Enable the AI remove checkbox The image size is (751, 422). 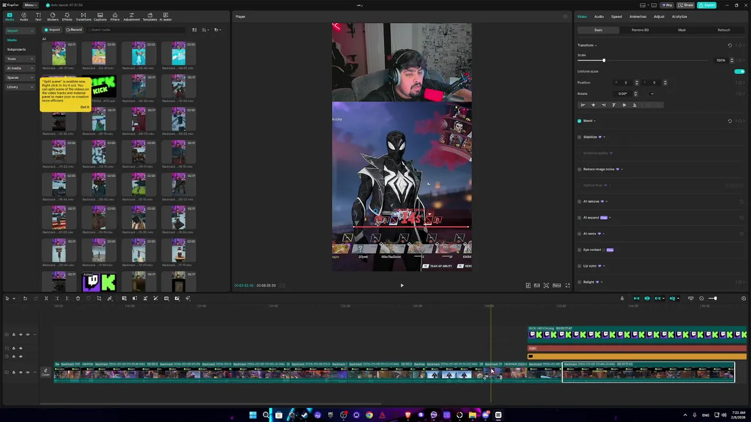(579, 202)
